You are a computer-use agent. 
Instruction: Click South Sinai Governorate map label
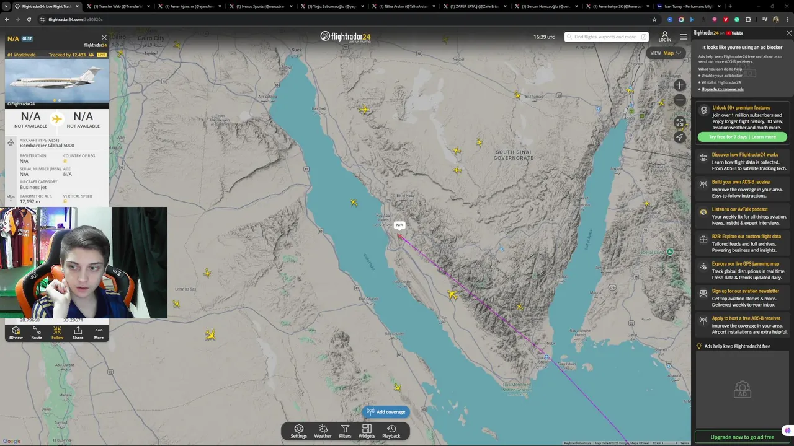pyautogui.click(x=514, y=155)
